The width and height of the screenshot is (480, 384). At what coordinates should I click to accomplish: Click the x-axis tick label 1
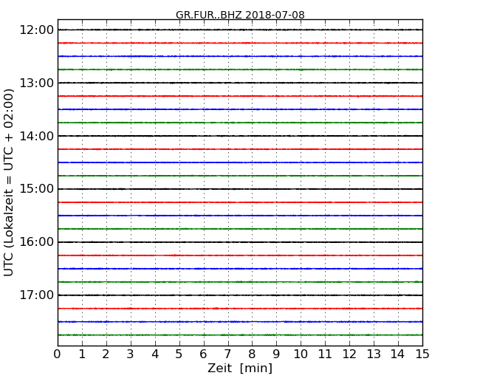point(82,354)
